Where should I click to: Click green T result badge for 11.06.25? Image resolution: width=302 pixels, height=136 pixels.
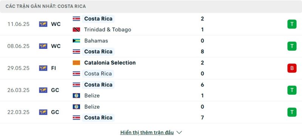[292, 24]
